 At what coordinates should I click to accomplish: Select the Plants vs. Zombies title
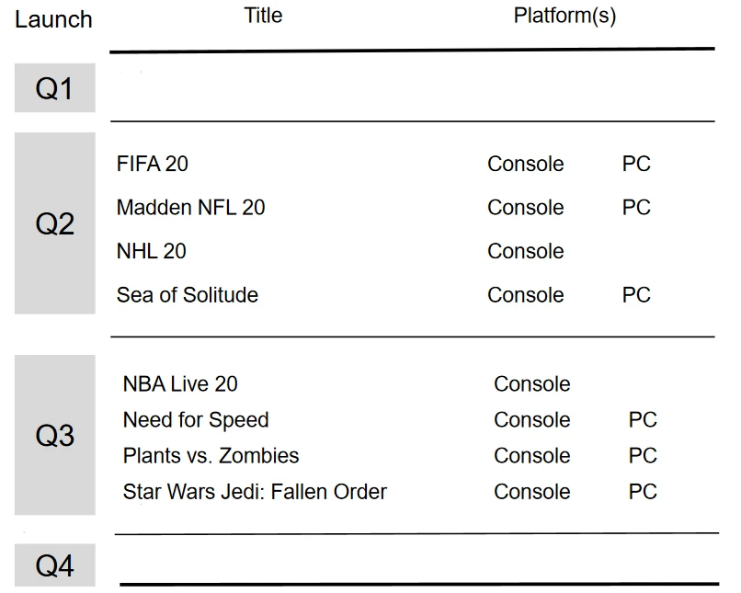click(211, 456)
